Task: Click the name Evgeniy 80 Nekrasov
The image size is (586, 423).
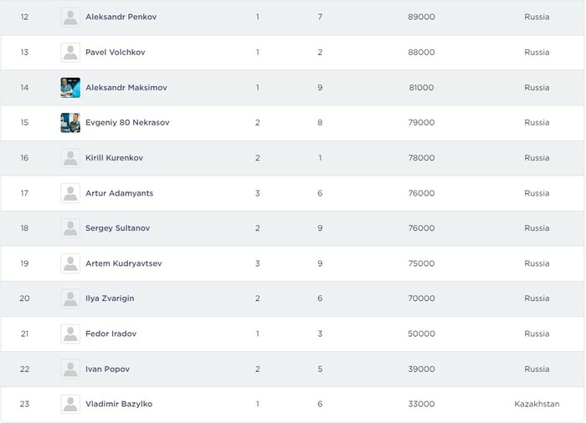Action: click(x=127, y=123)
